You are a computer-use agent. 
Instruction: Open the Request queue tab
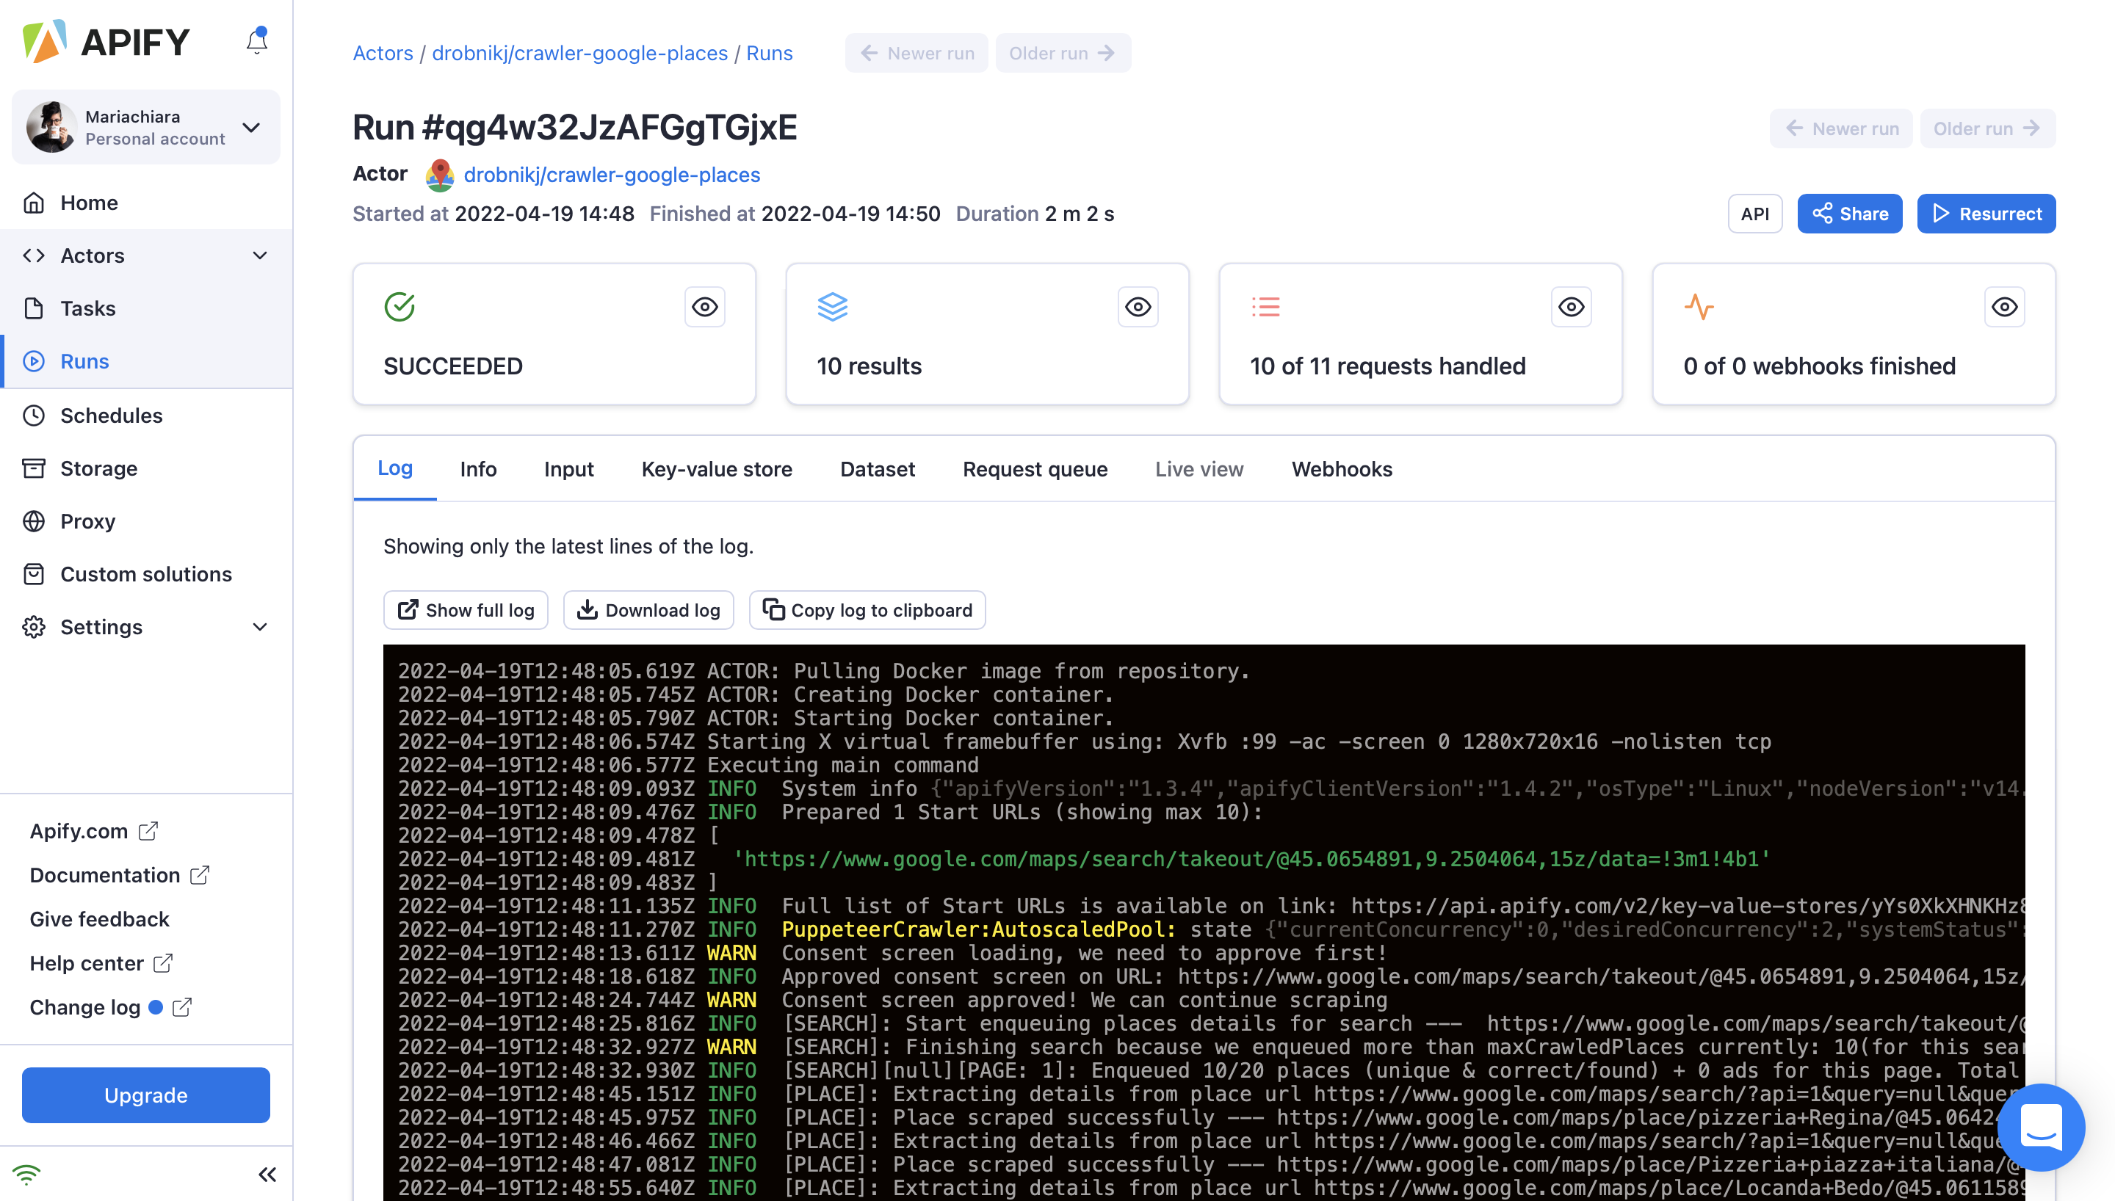coord(1035,469)
